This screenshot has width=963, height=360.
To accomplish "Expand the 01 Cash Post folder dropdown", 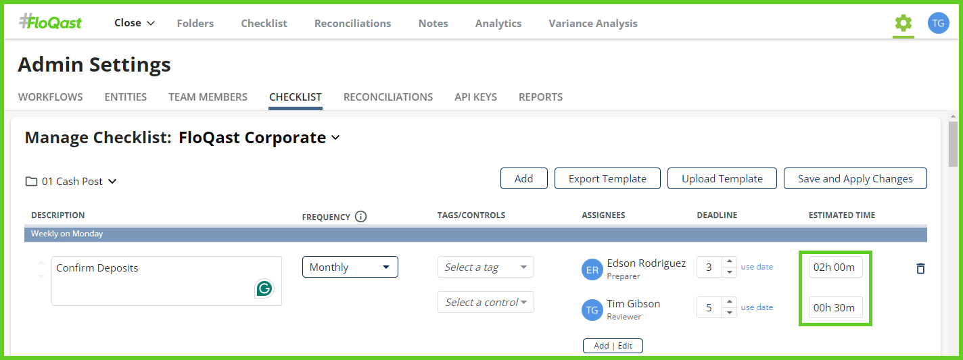I will (112, 181).
